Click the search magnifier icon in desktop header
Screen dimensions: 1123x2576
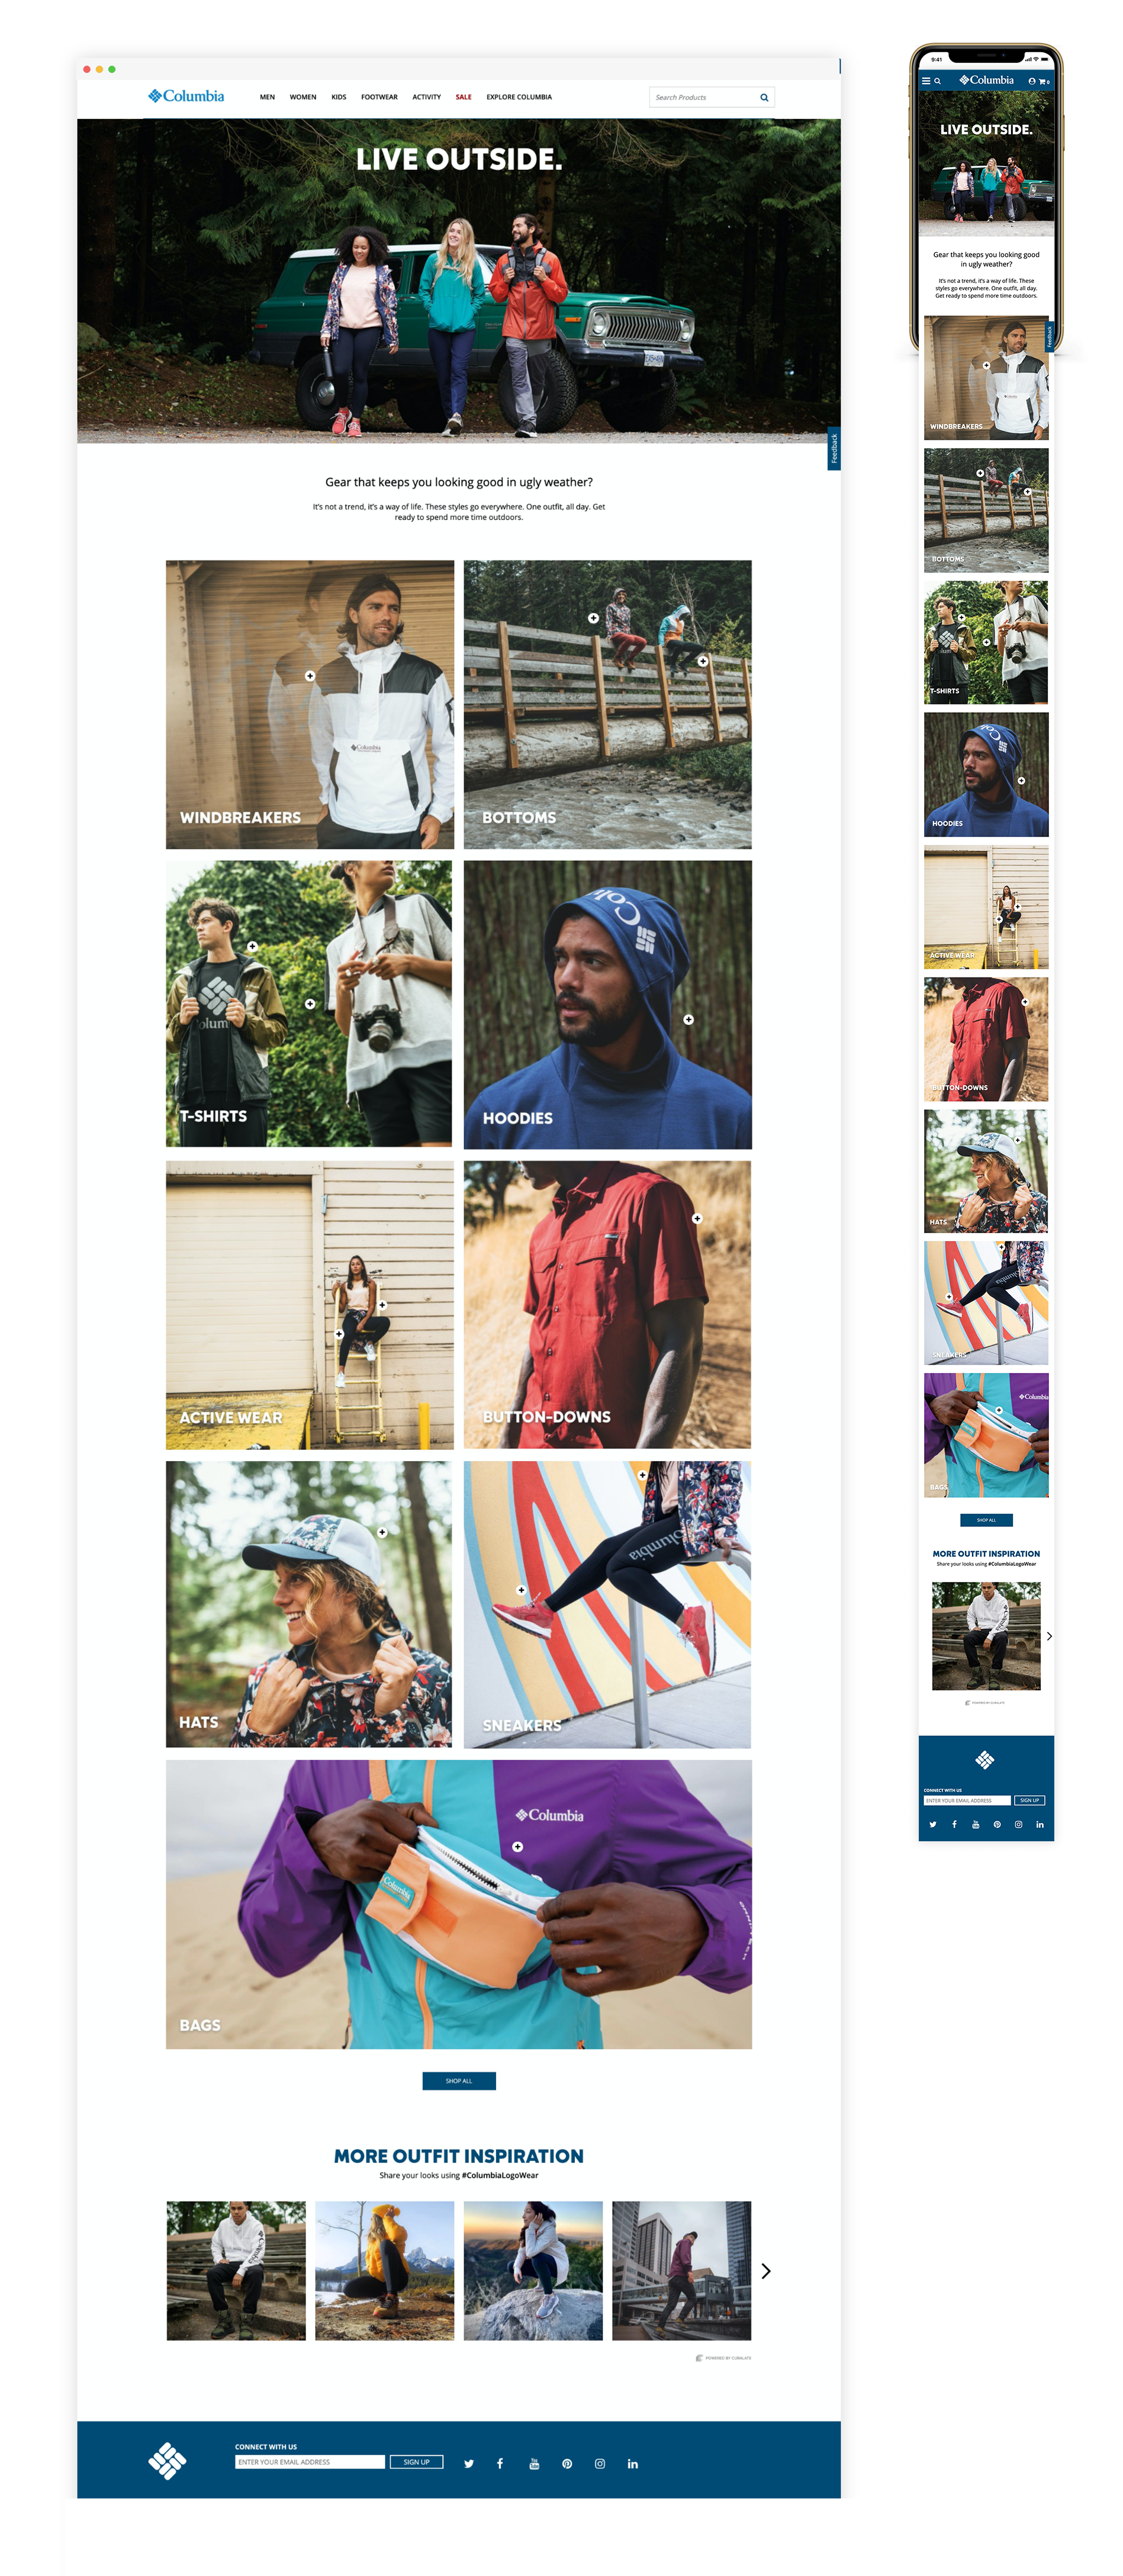(x=764, y=97)
